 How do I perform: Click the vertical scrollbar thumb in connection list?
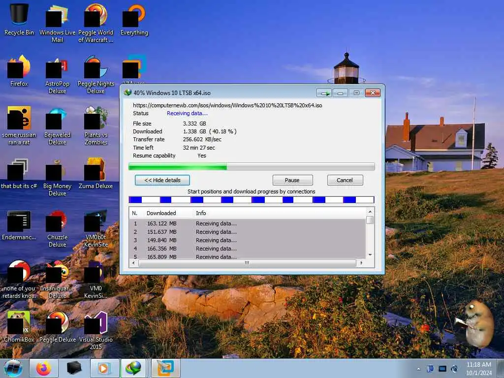coord(370,220)
